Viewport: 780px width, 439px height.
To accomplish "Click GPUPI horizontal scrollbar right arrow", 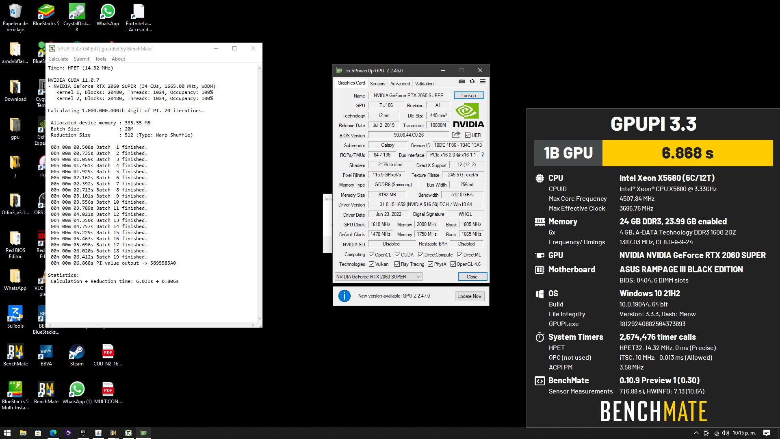I will [253, 325].
